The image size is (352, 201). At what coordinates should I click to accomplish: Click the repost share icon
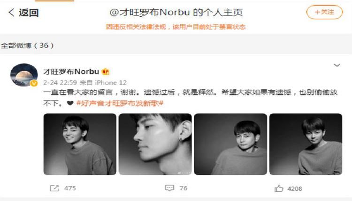(54, 188)
